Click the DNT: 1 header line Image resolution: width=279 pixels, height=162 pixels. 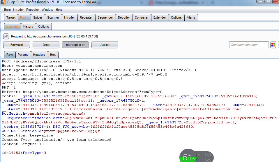pyautogui.click(x=9, y=87)
